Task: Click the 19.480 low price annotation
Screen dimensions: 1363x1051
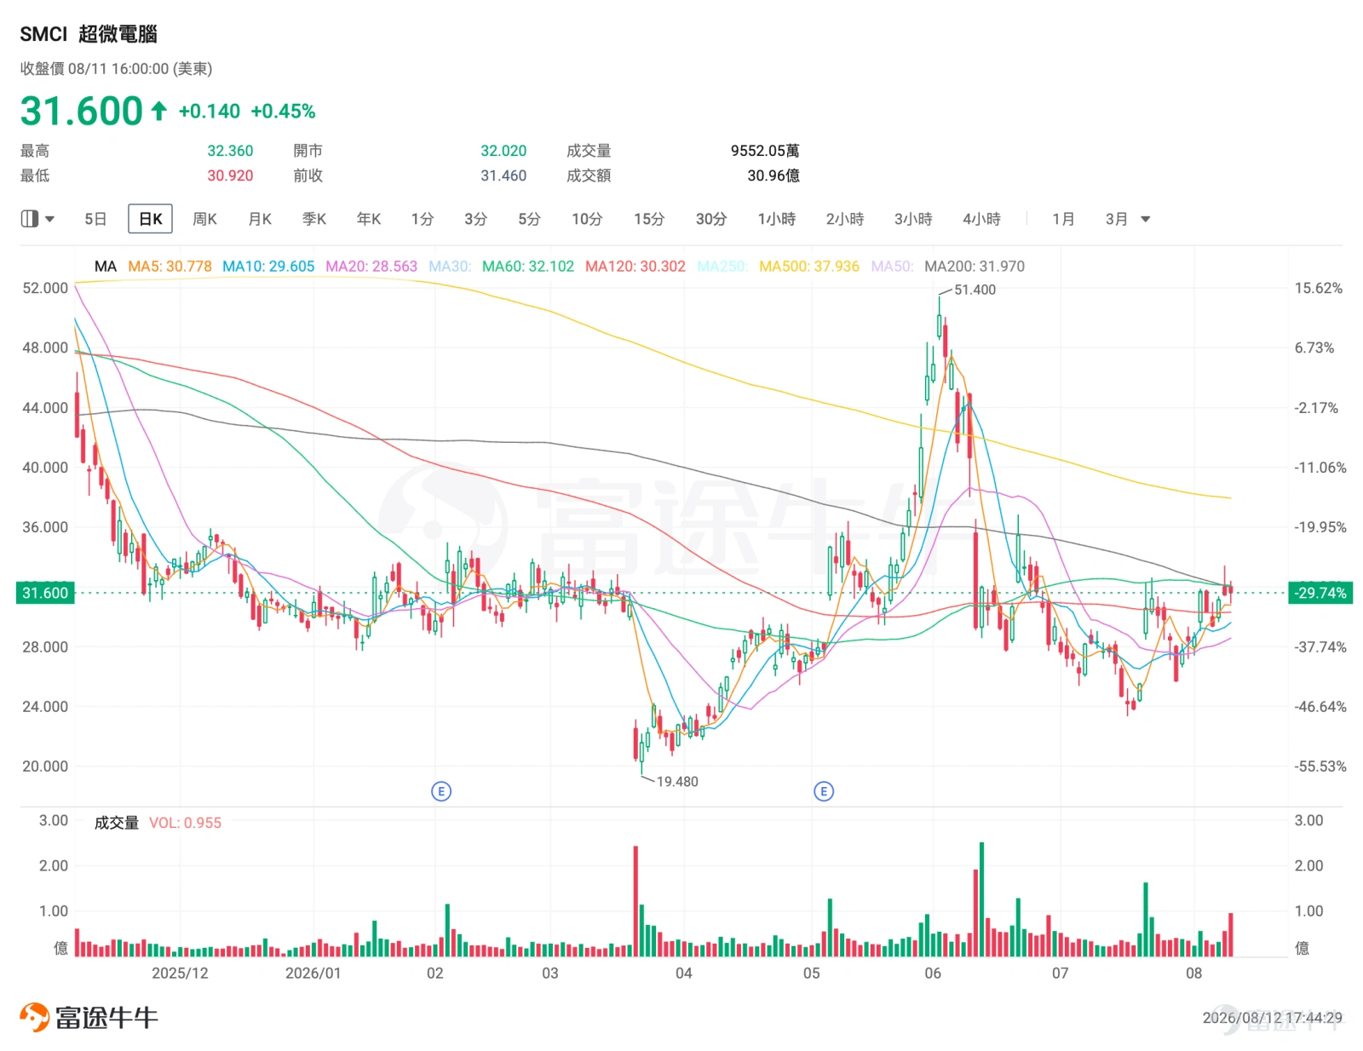Action: point(677,782)
